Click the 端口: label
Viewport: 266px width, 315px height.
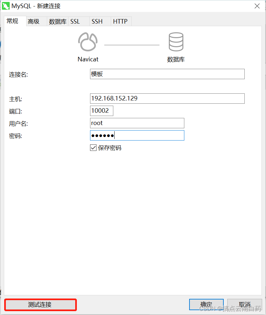click(15, 111)
